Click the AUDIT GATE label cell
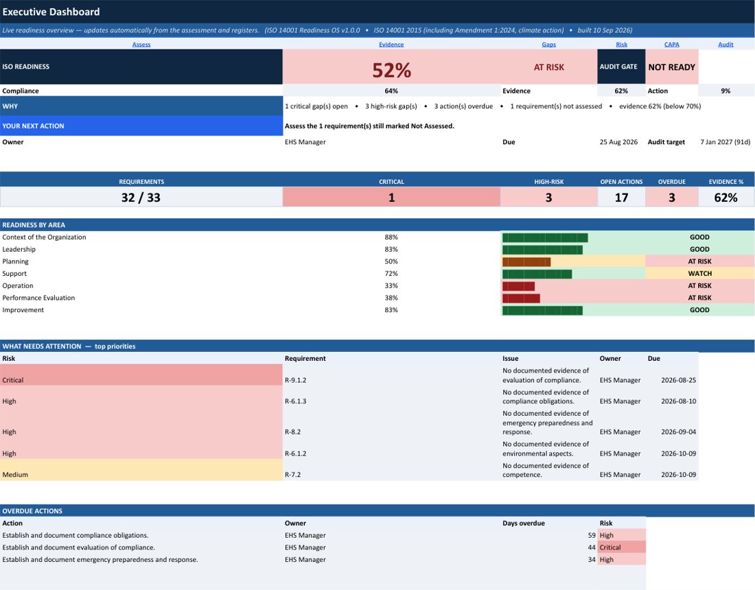The width and height of the screenshot is (755, 590). click(x=621, y=67)
